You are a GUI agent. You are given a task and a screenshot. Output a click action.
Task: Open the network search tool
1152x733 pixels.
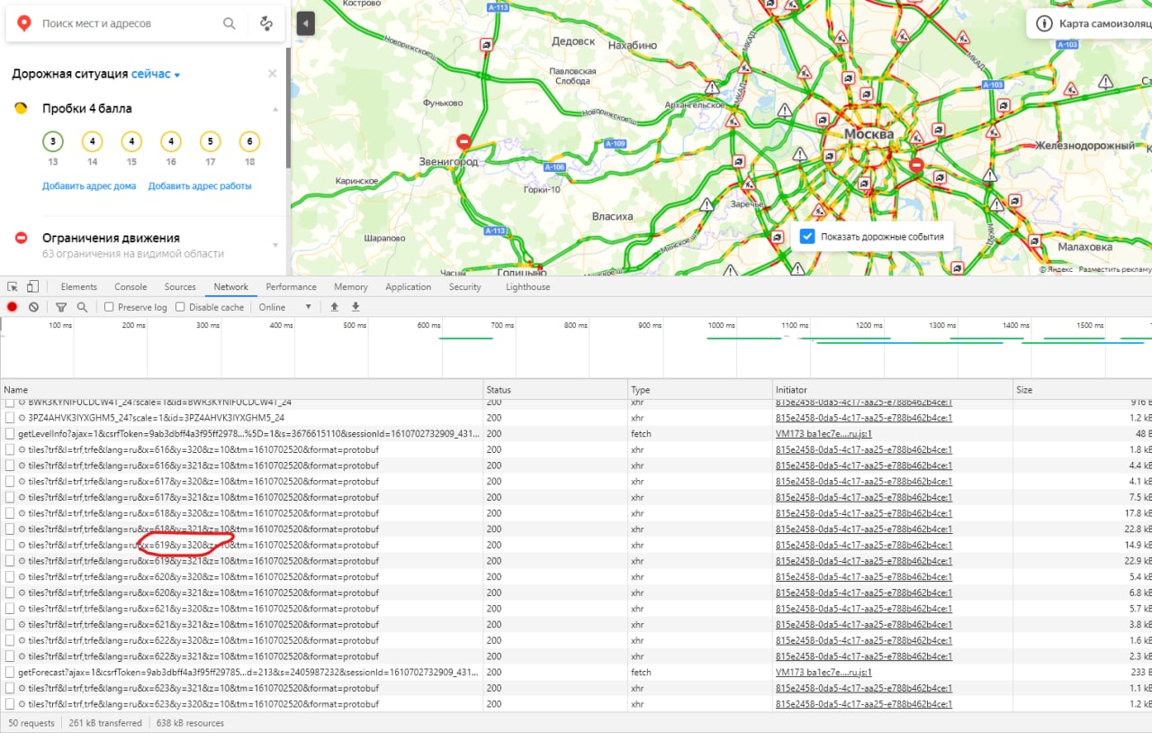pos(82,307)
